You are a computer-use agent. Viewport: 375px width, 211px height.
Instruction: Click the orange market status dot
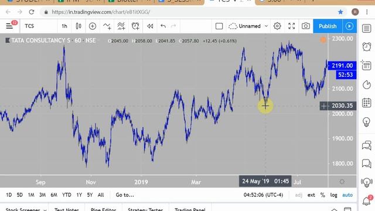point(323,40)
